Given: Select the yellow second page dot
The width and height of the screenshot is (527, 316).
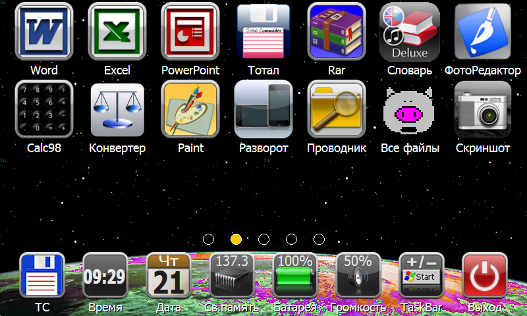Looking at the screenshot, I should 236,240.
